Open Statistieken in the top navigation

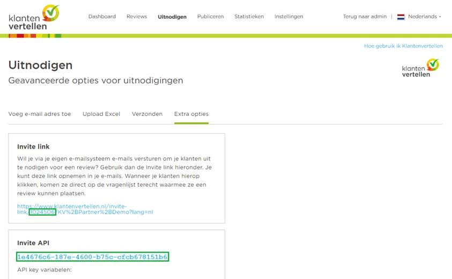[x=249, y=17]
